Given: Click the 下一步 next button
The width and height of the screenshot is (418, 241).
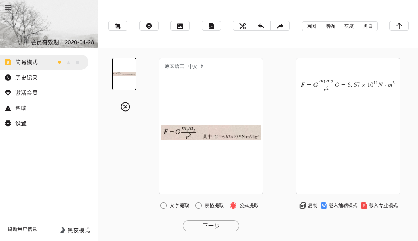Looking at the screenshot, I should 211,226.
